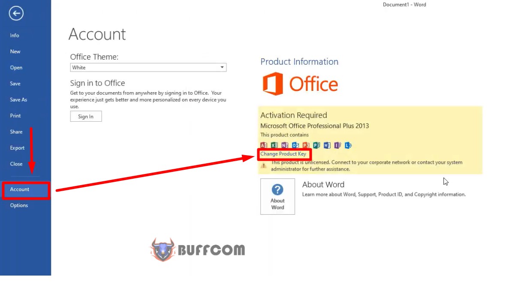
Task: Click the "Account" page heading
Action: [x=97, y=34]
